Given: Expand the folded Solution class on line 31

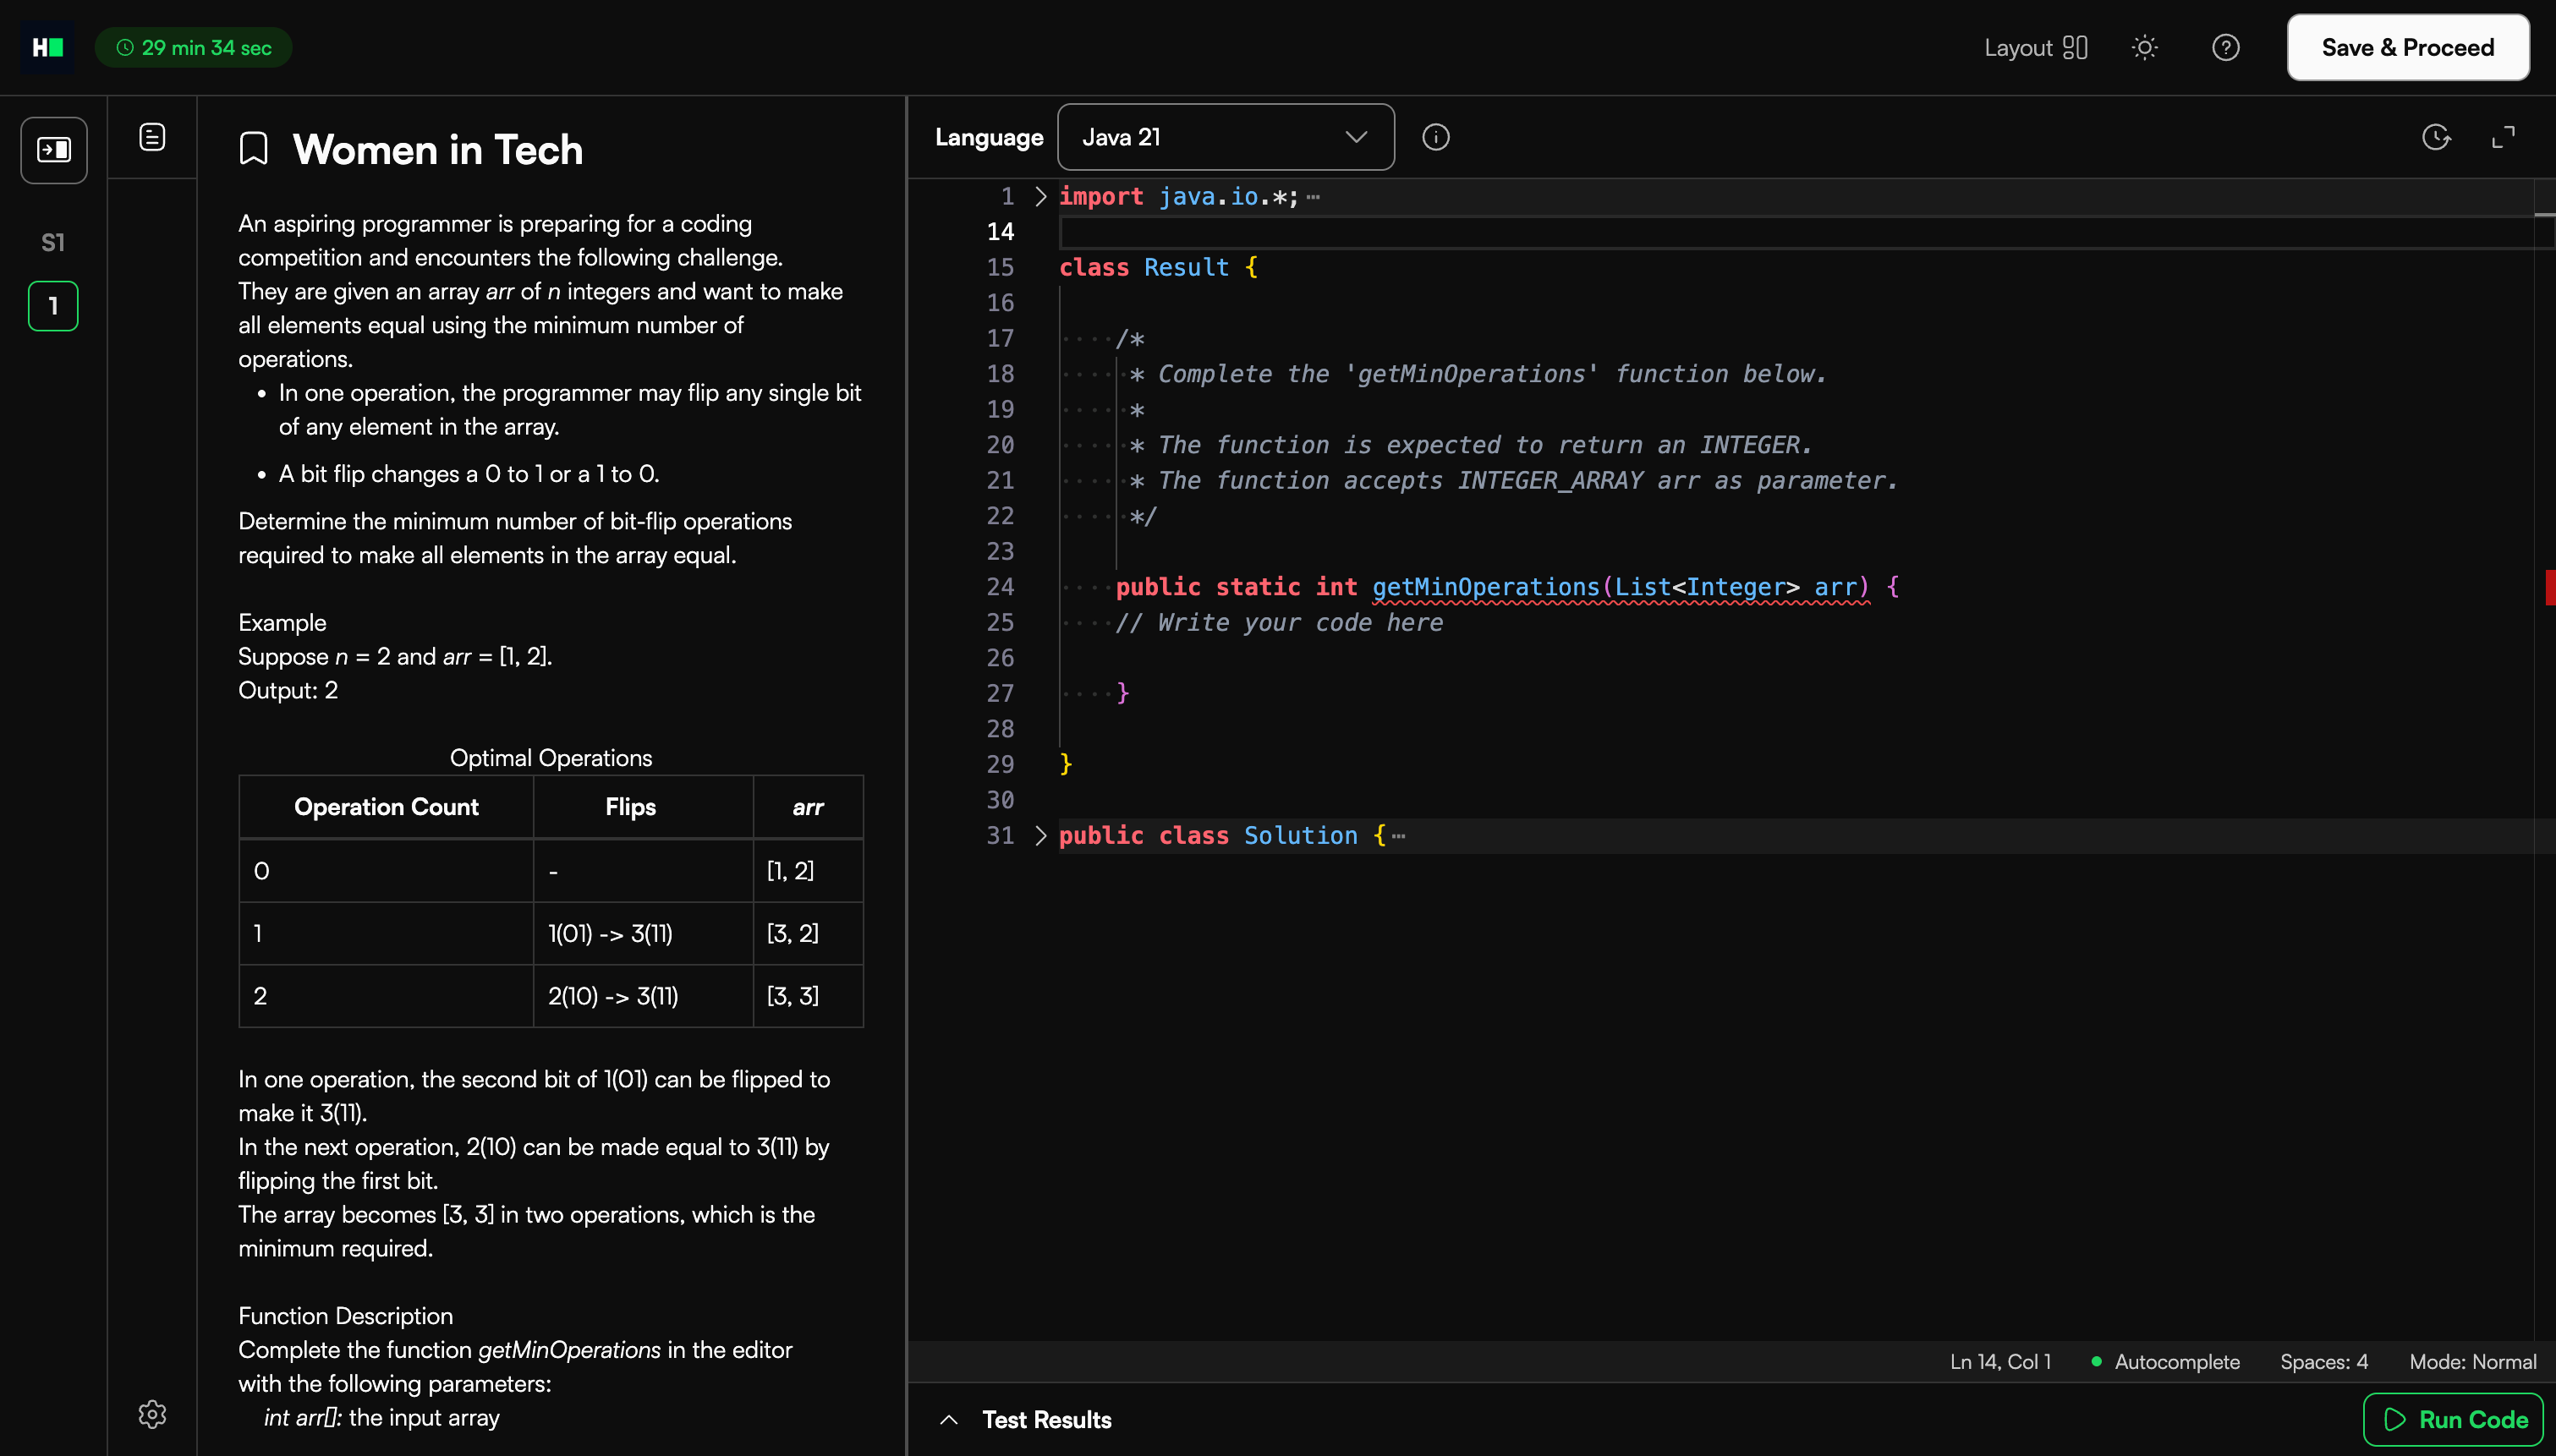Looking at the screenshot, I should tap(1040, 835).
